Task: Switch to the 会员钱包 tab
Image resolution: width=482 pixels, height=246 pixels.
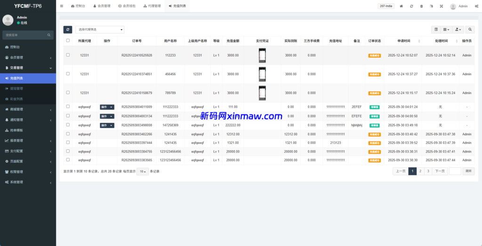Action: pyautogui.click(x=127, y=6)
